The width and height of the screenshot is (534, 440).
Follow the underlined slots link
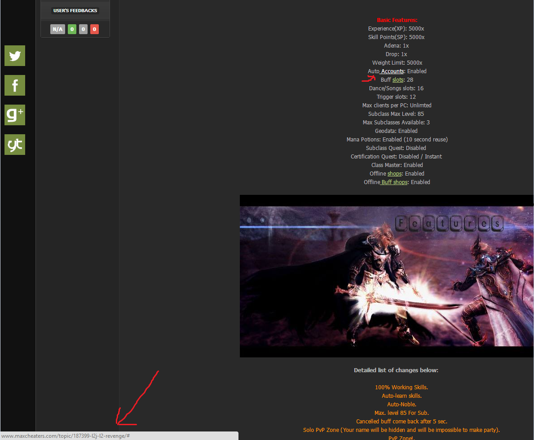[398, 79]
